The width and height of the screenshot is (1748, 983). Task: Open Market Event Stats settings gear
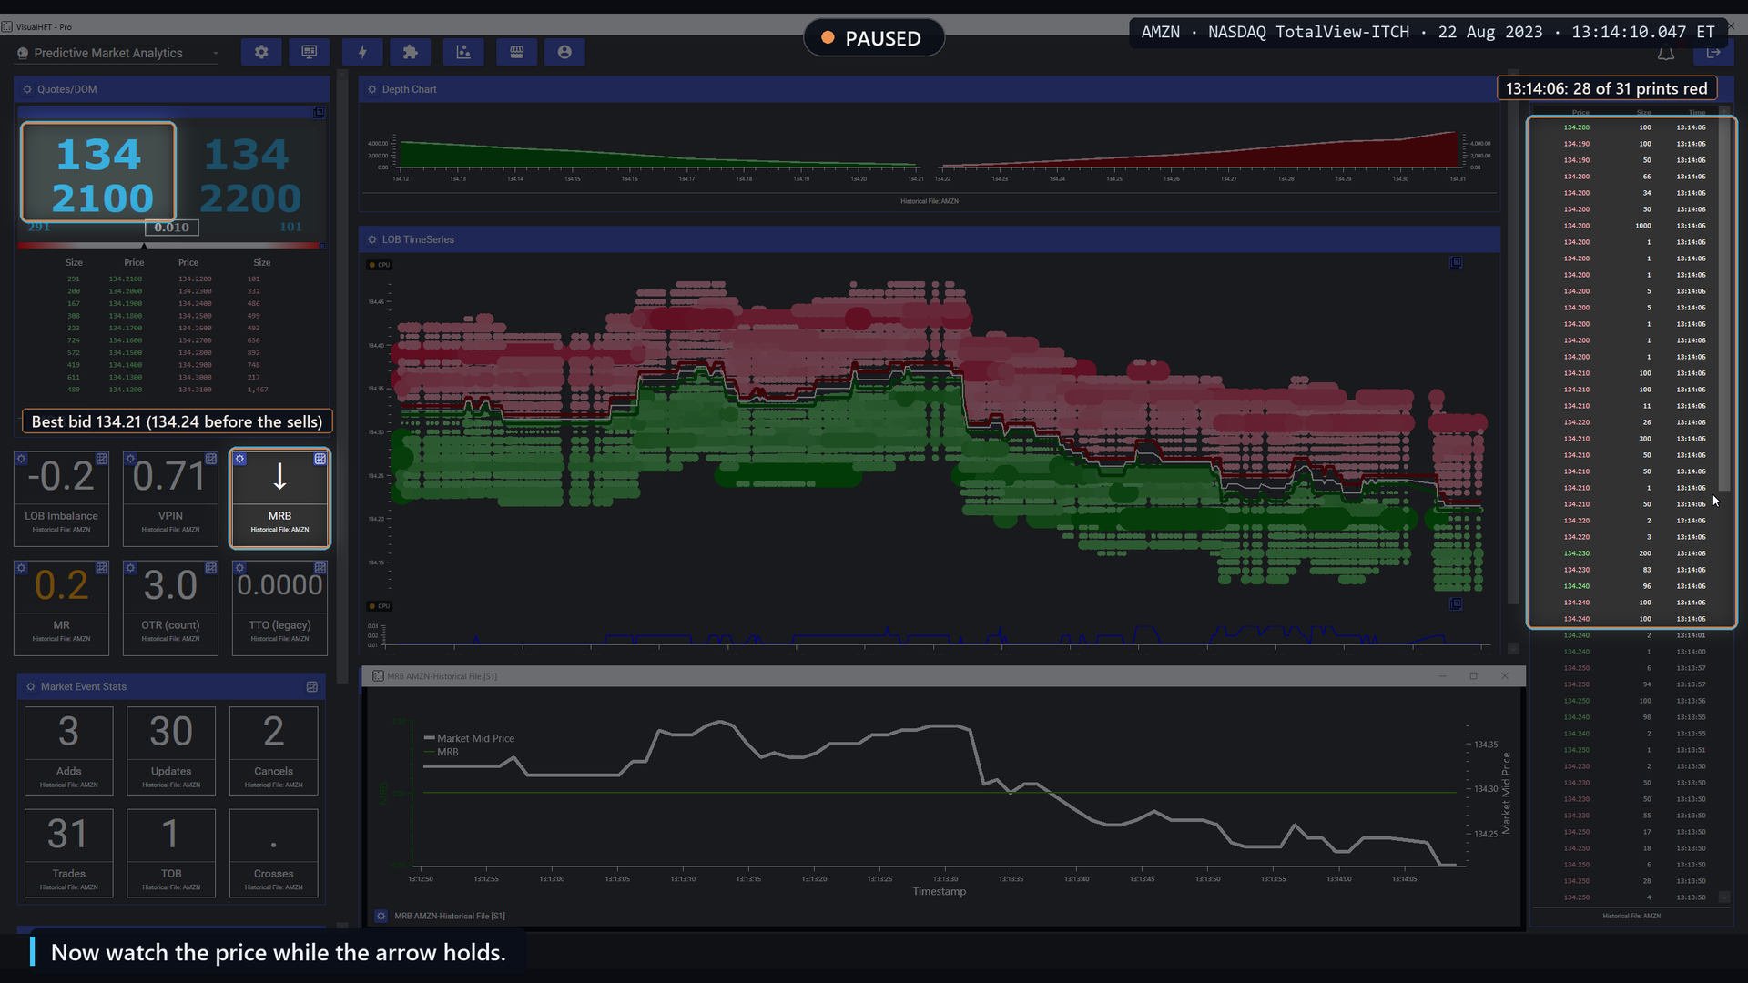(31, 686)
